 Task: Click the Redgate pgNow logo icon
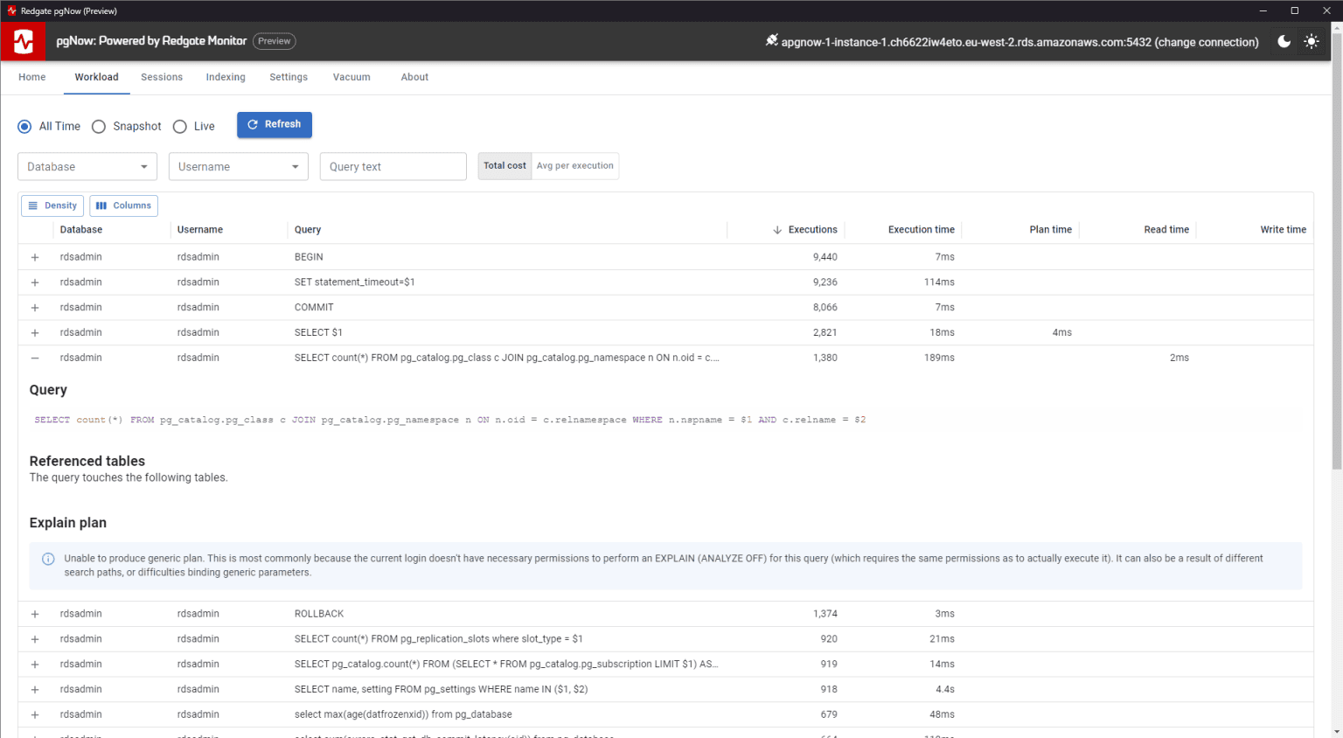click(x=23, y=41)
